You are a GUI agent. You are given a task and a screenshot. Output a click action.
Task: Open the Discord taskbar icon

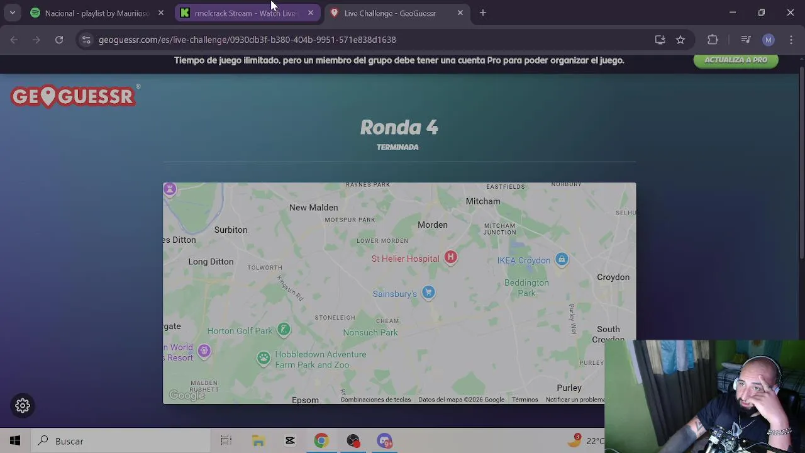click(385, 441)
